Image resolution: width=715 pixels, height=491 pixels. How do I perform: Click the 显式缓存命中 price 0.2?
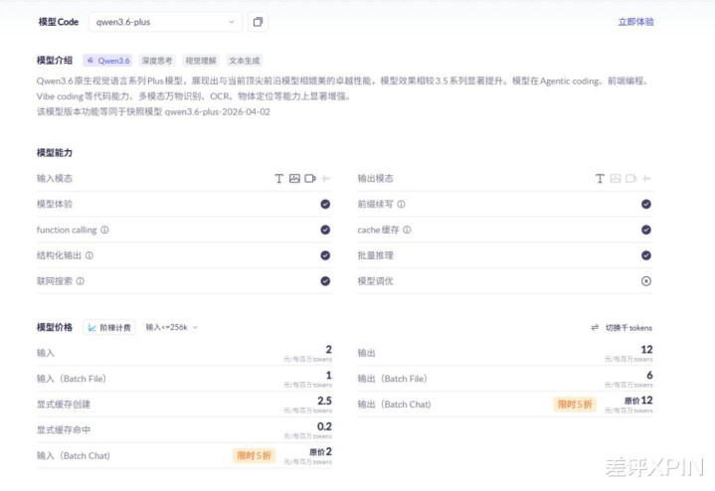tap(324, 426)
